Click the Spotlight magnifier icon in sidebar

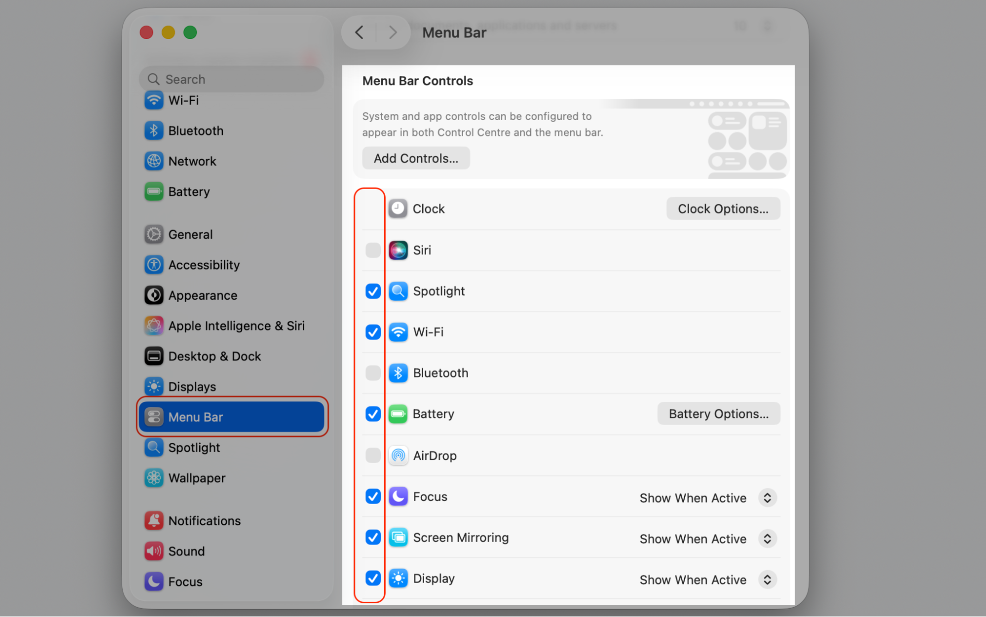click(x=154, y=448)
